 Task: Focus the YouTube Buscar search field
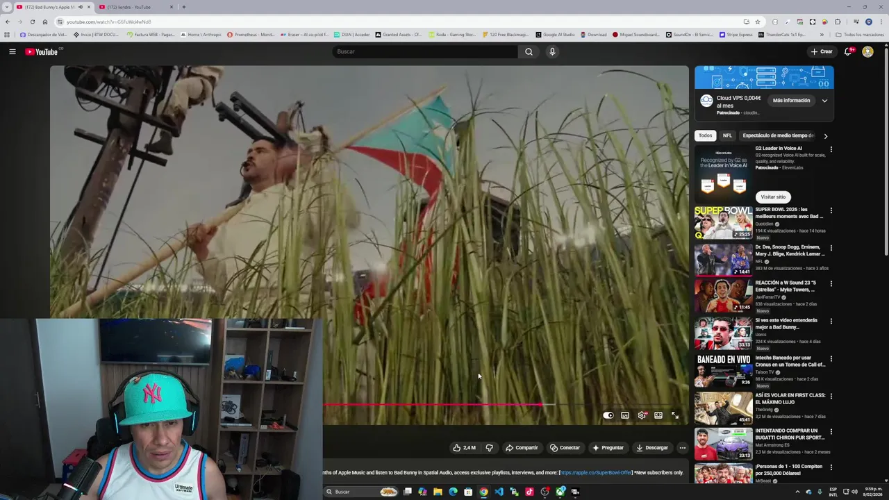(x=425, y=51)
